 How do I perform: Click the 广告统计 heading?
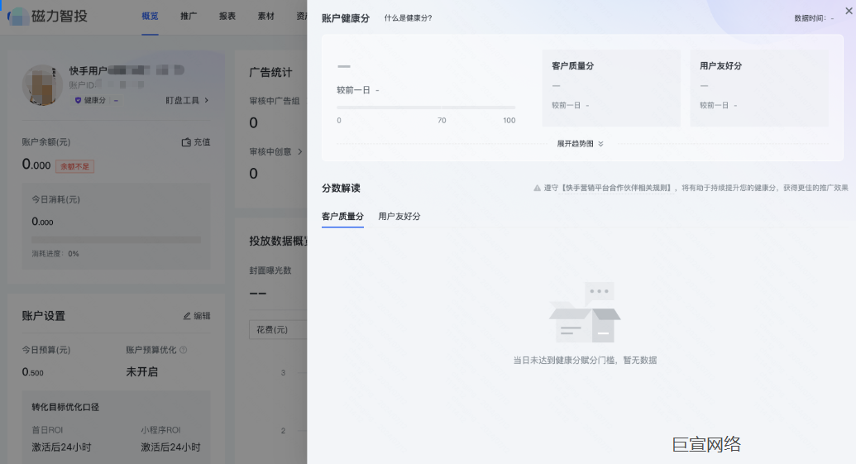click(x=270, y=72)
